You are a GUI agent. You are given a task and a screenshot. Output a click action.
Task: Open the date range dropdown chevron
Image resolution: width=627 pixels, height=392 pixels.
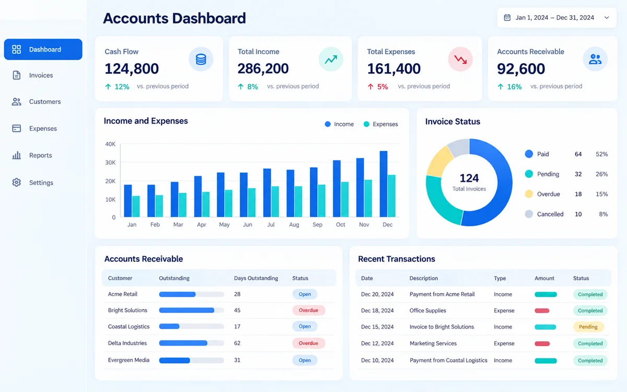click(607, 18)
